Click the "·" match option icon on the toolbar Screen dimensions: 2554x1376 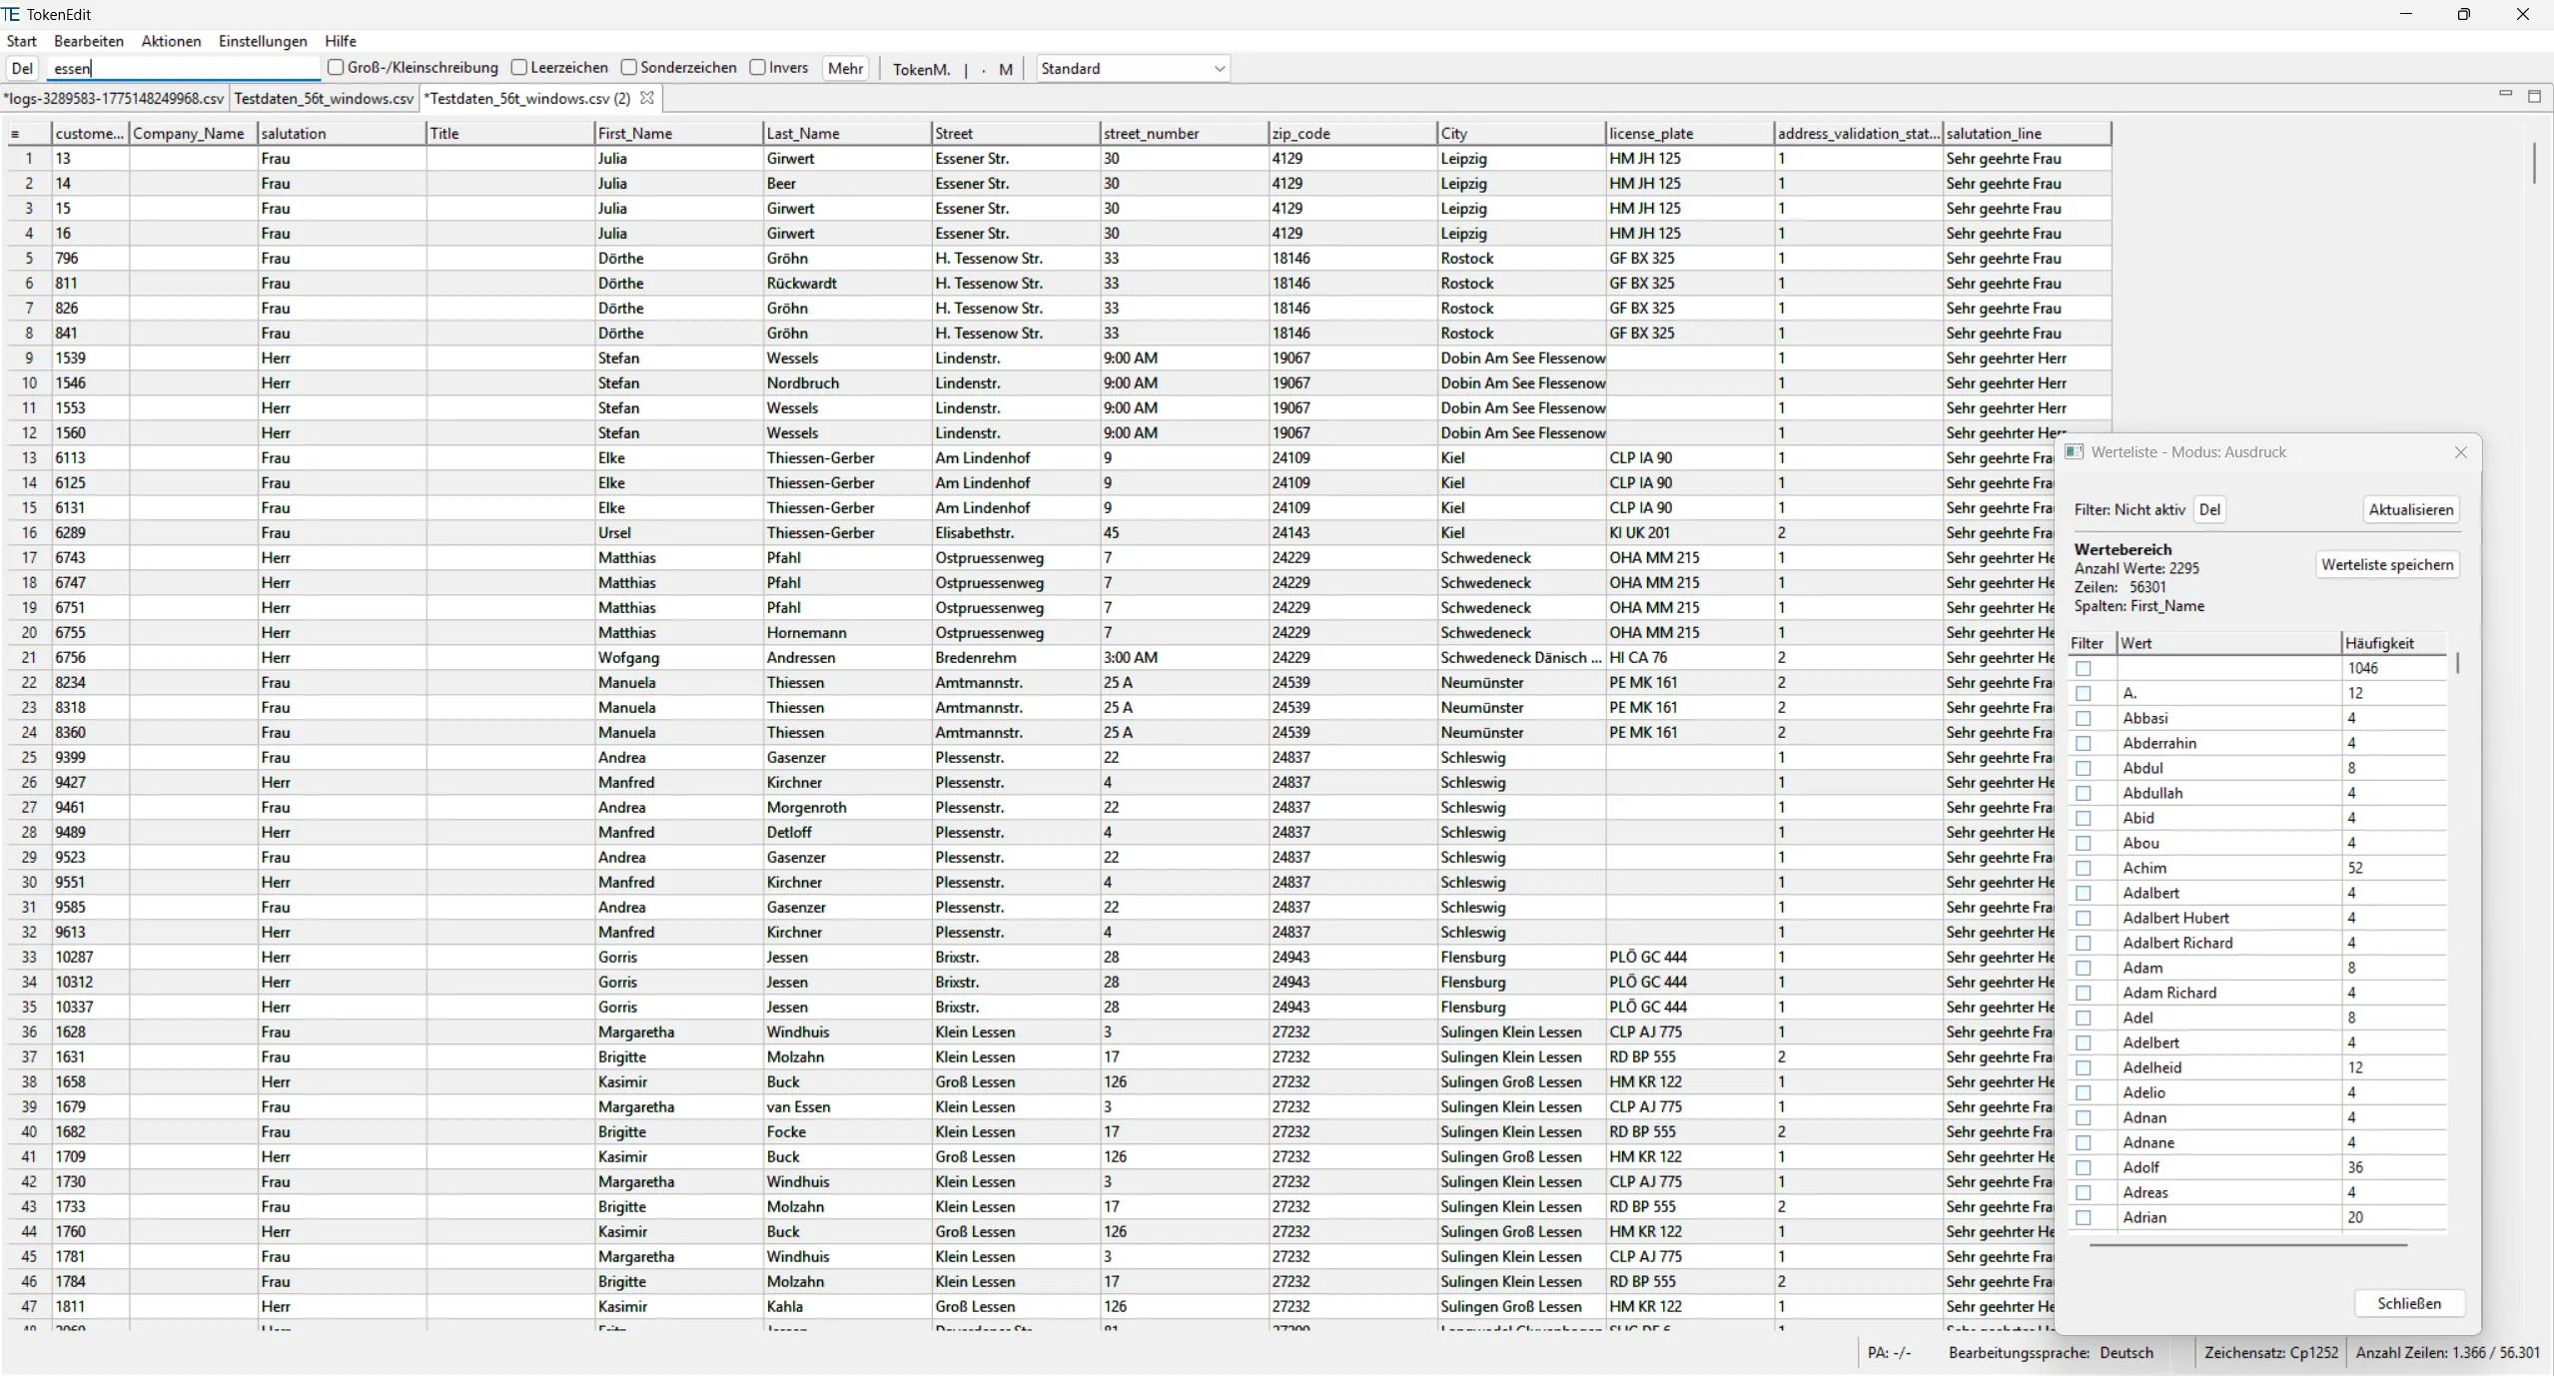tap(985, 68)
